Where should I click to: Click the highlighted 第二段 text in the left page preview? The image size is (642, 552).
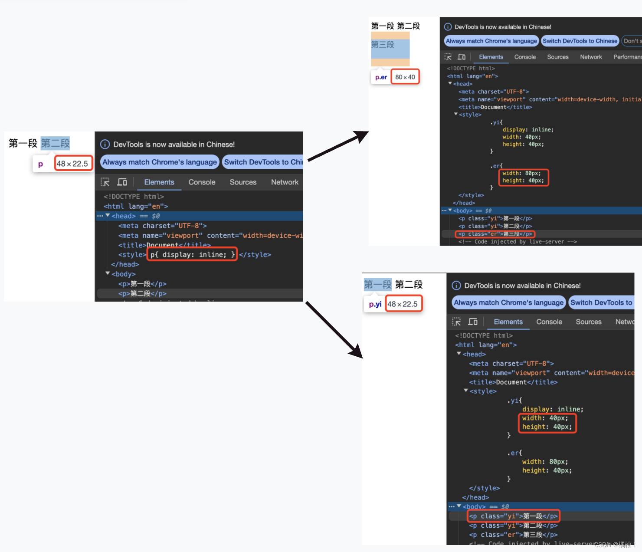pyautogui.click(x=55, y=143)
